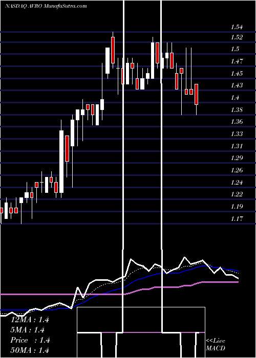Select the 1.26 price axis label
256x358 pixels.
(237, 170)
